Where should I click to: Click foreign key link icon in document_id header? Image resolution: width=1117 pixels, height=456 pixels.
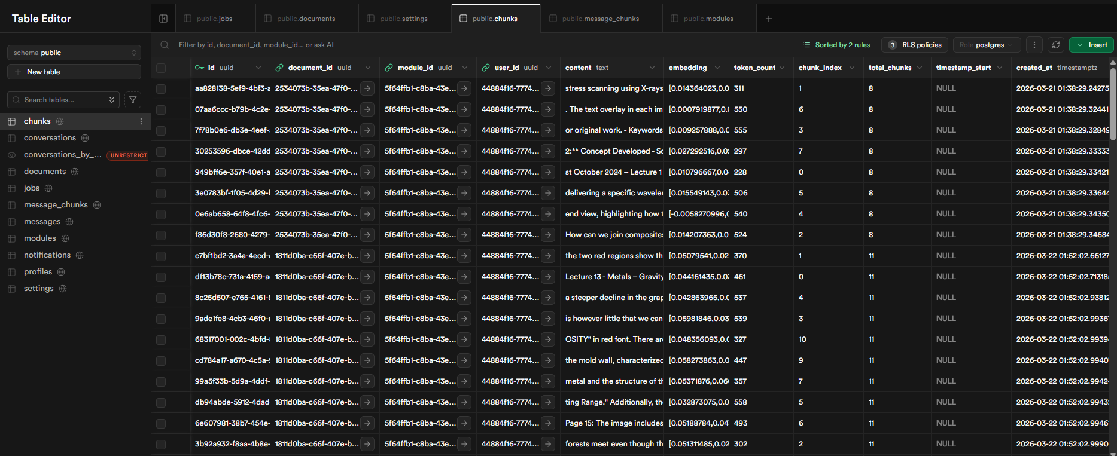click(279, 68)
